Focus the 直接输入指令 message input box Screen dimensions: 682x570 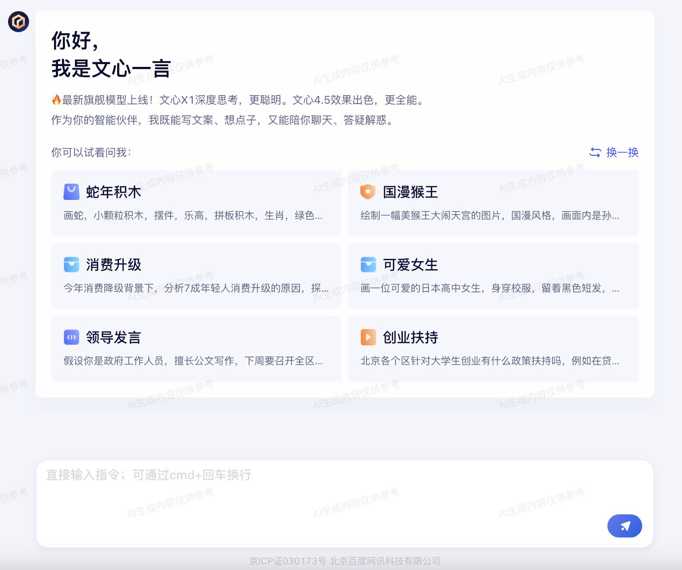click(x=344, y=503)
